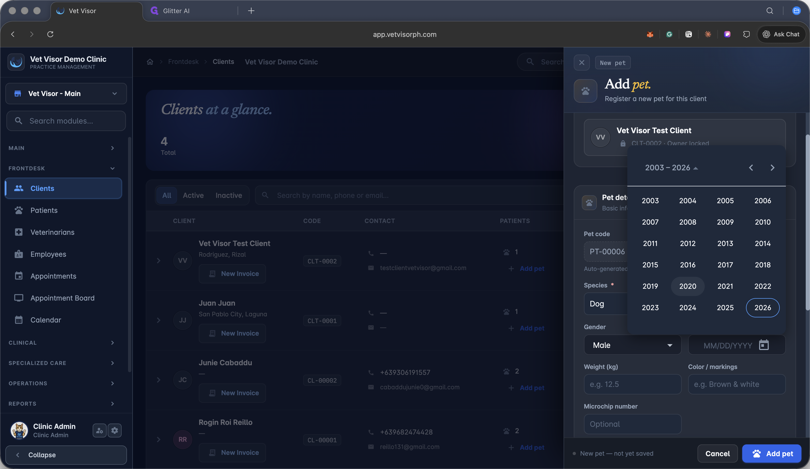
Task: Open Patients in the sidebar
Action: click(63, 210)
